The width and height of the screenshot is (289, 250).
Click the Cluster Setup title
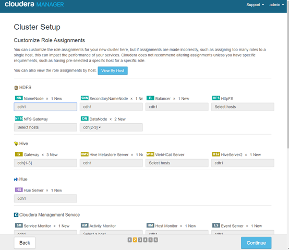tap(37, 27)
